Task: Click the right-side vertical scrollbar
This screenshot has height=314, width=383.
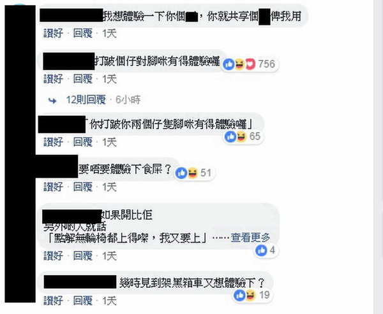Action: pyautogui.click(x=378, y=157)
